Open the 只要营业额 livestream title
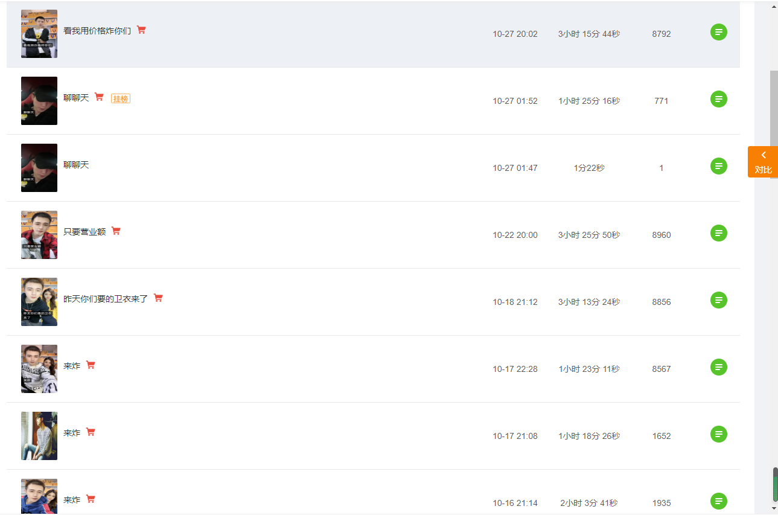778x515 pixels. (x=84, y=231)
